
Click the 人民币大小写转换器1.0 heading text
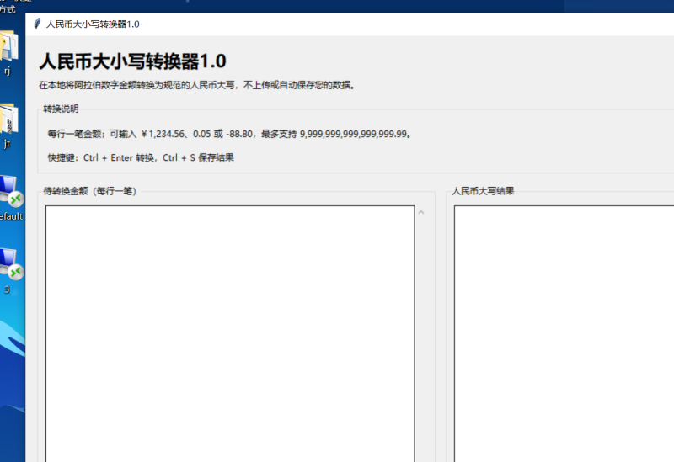[x=133, y=61]
